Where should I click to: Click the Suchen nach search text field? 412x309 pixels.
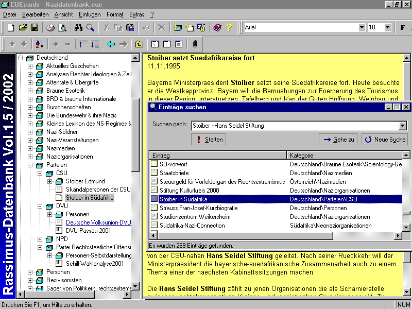295,126
